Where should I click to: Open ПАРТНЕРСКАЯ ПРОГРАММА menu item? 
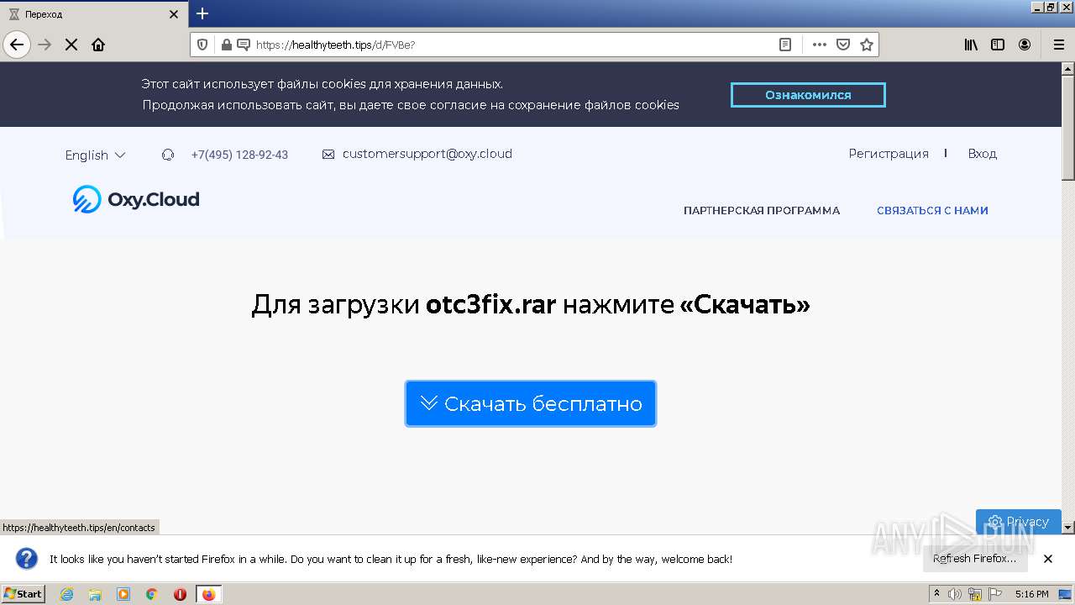coord(762,211)
